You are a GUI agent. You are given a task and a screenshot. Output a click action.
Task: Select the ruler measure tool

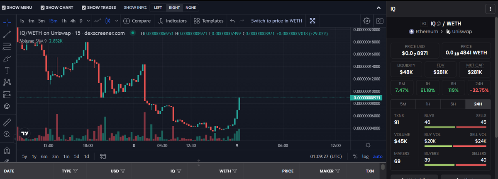pos(7,122)
